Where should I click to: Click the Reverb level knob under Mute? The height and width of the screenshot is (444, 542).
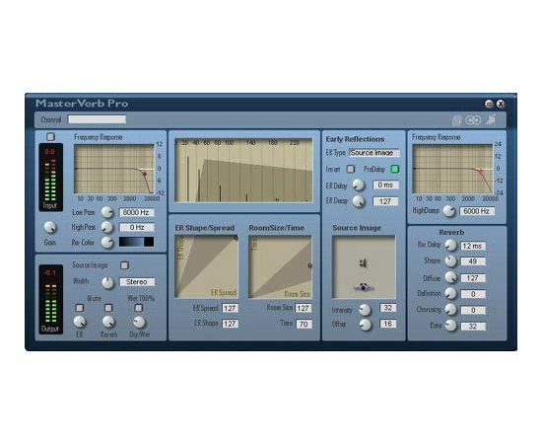tap(108, 322)
